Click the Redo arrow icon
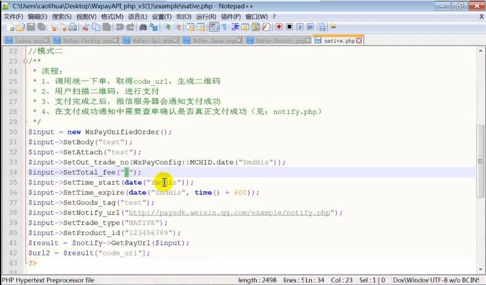The image size is (486, 285). tap(130, 27)
